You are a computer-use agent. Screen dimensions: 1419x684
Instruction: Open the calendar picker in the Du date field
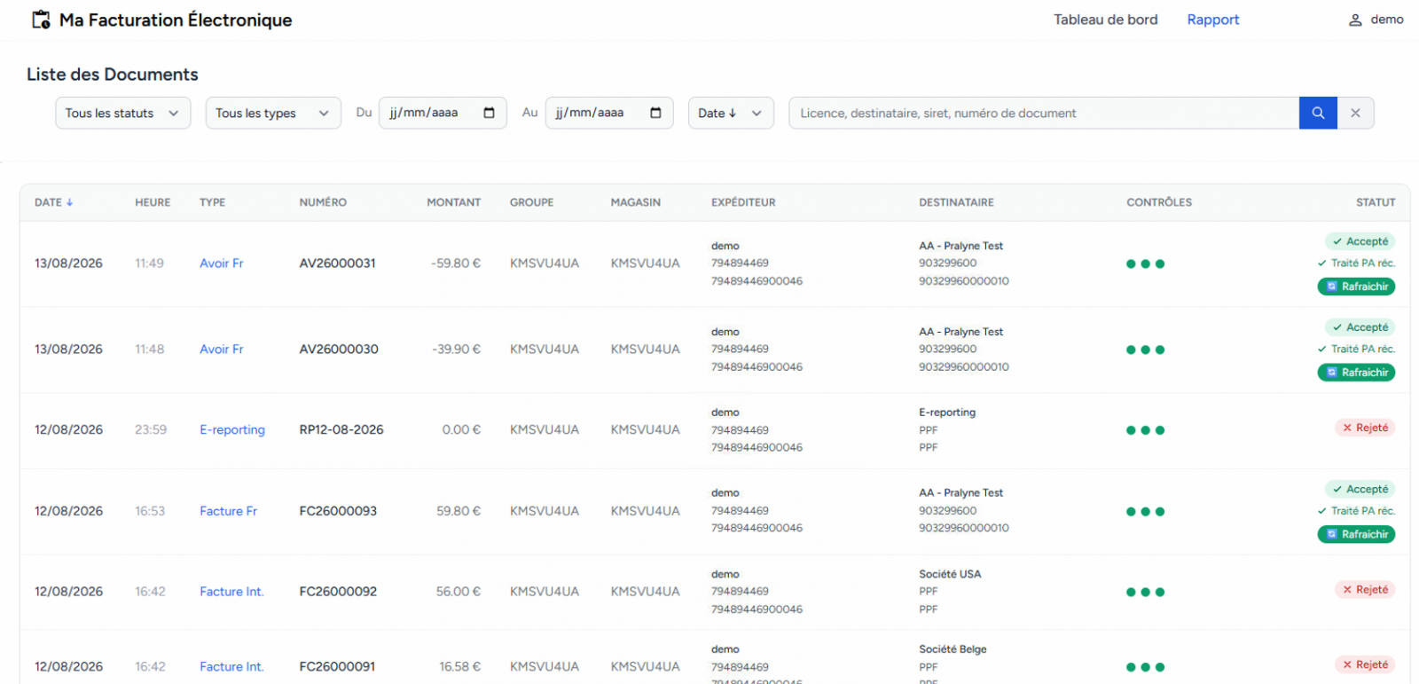pos(489,113)
